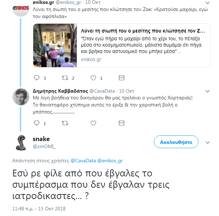Reply to Δημήτρης Καββαδάτος tweet
This screenshot has width=219, height=216.
(x=37, y=123)
